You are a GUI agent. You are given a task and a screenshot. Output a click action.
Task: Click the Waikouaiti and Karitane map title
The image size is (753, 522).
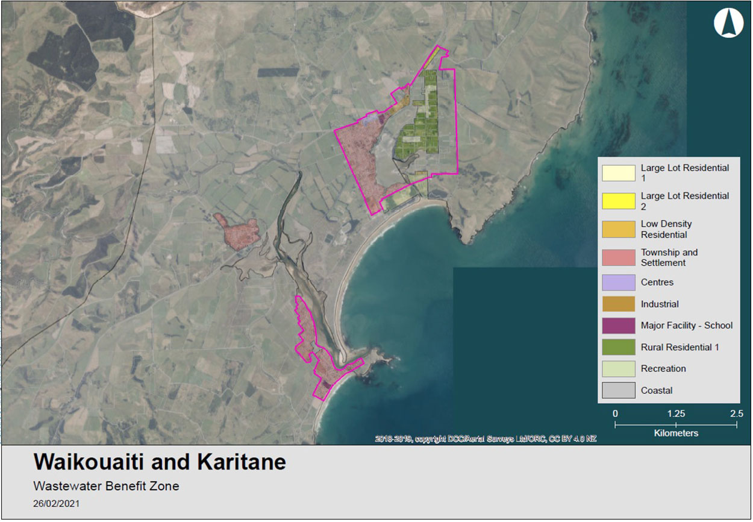coord(160,462)
